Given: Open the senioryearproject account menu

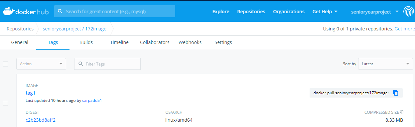Looking at the screenshot, I should (x=375, y=12).
